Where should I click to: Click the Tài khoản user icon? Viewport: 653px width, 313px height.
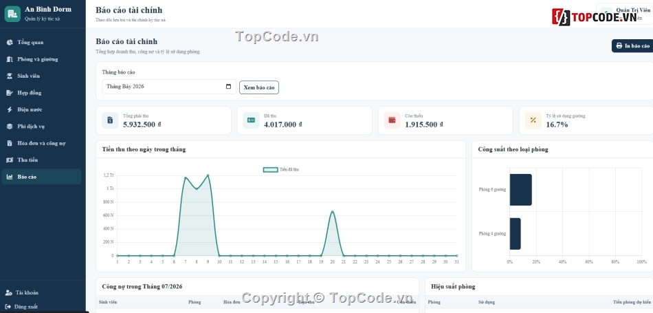pyautogui.click(x=8, y=292)
